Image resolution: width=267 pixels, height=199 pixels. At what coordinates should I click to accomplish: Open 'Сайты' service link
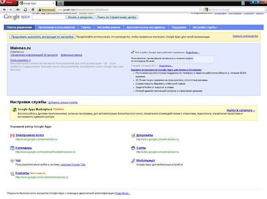coord(141,148)
